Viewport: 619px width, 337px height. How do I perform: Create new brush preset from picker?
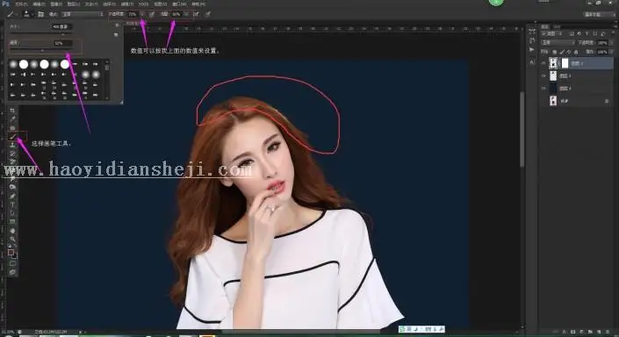[x=116, y=35]
